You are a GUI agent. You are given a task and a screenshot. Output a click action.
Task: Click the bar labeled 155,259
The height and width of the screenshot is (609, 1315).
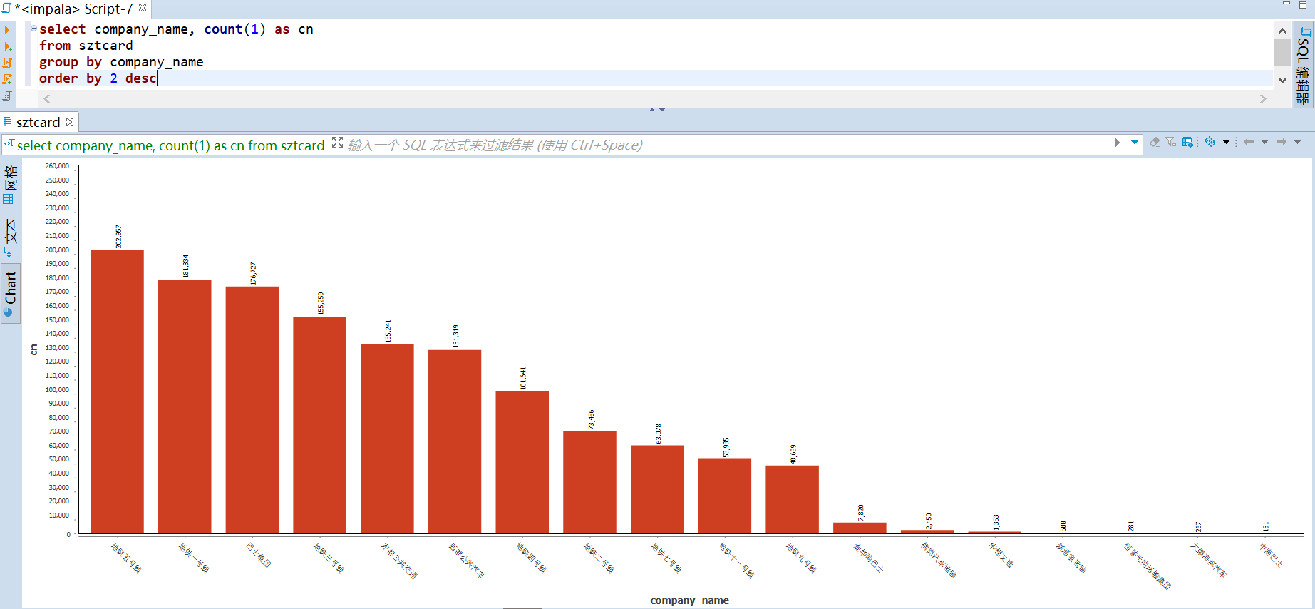coord(320,425)
